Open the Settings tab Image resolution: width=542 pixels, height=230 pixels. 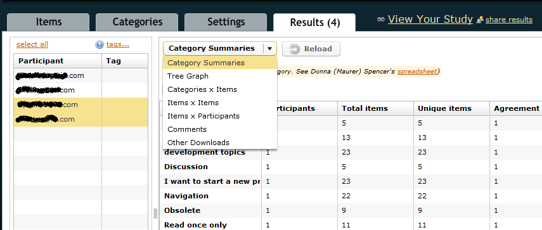(226, 22)
